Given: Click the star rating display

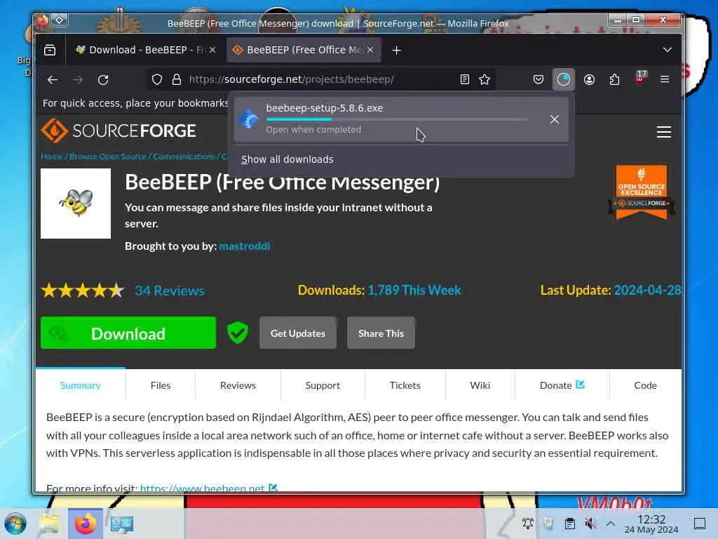Looking at the screenshot, I should [83, 291].
